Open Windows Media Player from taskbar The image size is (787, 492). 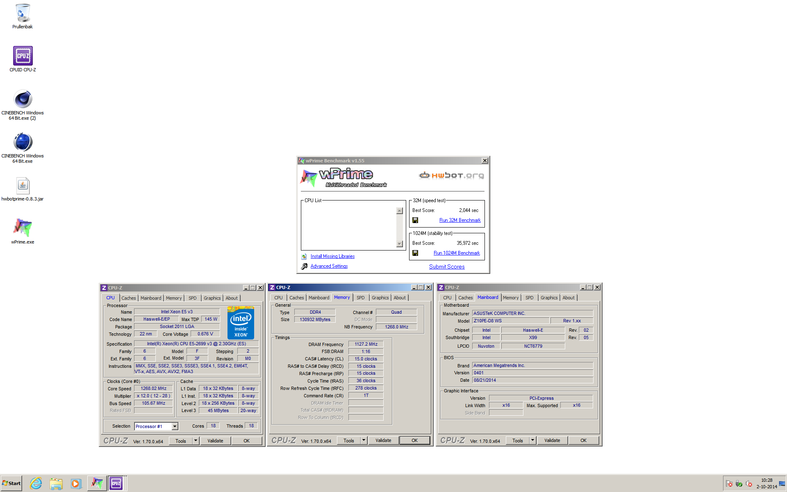click(x=76, y=483)
